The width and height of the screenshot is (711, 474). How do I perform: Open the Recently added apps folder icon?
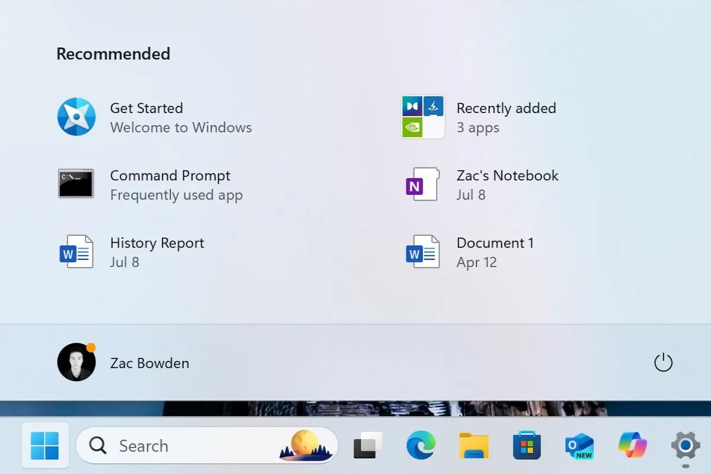coord(422,117)
